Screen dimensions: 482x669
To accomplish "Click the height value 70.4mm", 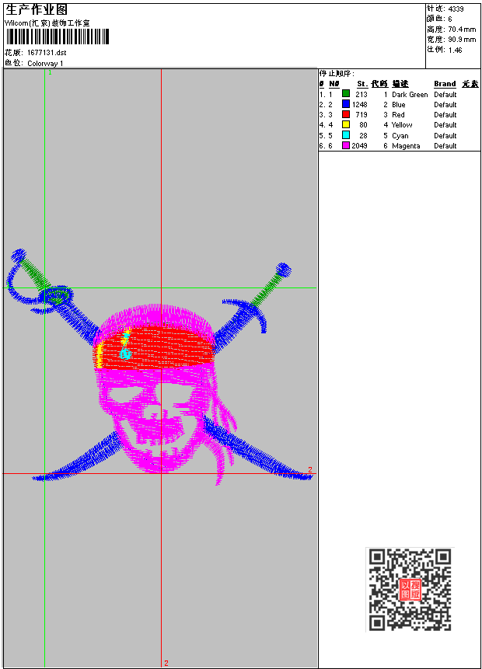I will pyautogui.click(x=462, y=29).
